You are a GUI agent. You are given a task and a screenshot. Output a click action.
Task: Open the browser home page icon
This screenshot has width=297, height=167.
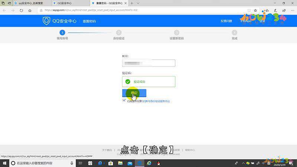(x=30, y=11)
